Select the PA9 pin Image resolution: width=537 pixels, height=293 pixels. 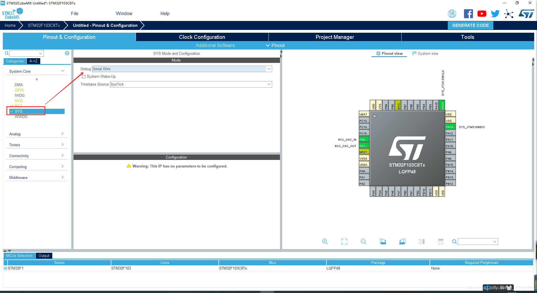click(450, 152)
